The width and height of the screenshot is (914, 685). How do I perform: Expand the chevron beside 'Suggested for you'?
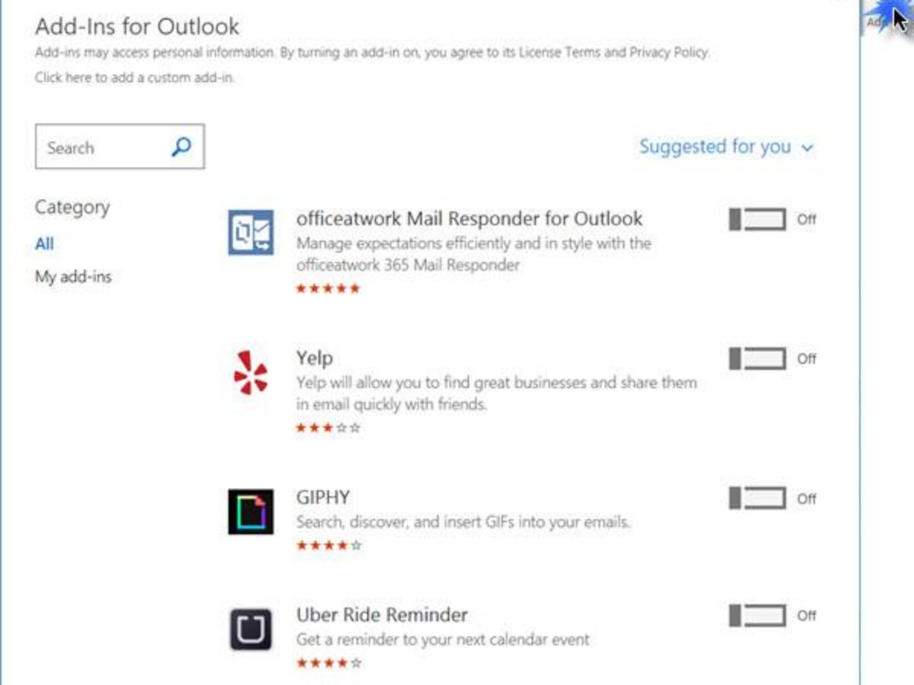[807, 148]
